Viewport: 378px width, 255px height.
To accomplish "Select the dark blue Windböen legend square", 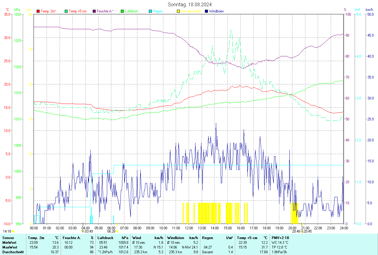I will coord(206,11).
